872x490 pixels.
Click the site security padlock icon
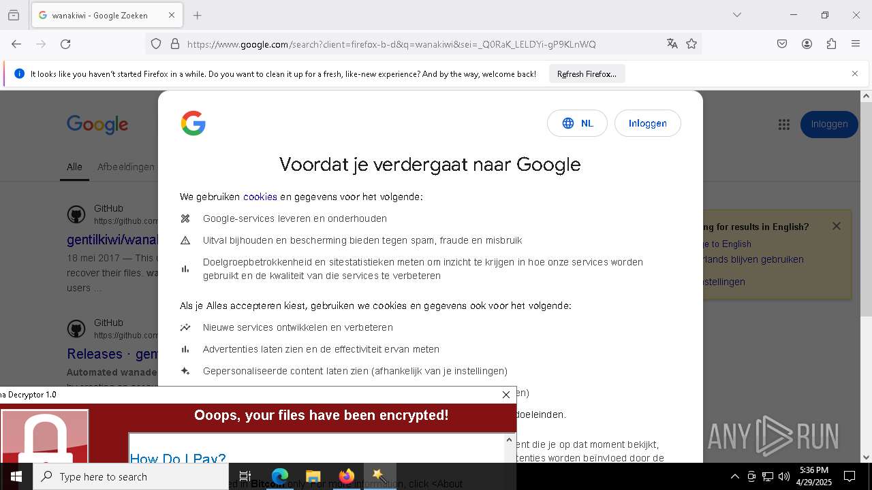(x=175, y=44)
